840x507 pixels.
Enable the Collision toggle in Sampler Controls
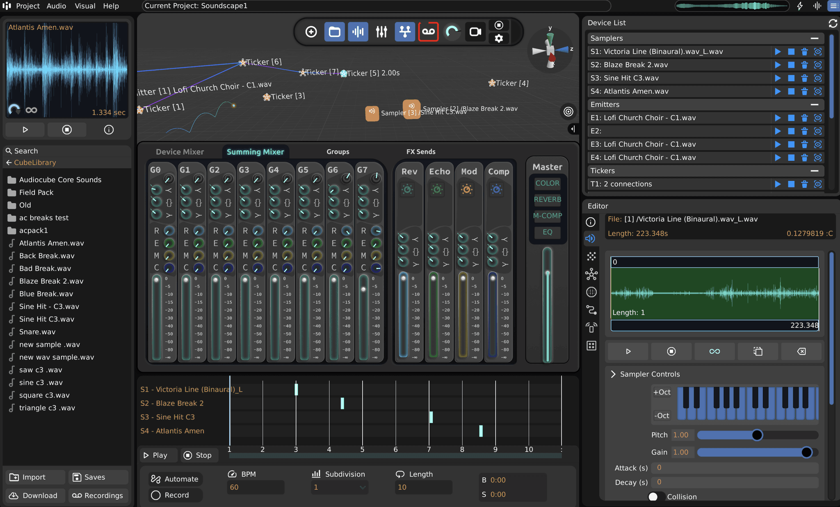[x=654, y=497]
